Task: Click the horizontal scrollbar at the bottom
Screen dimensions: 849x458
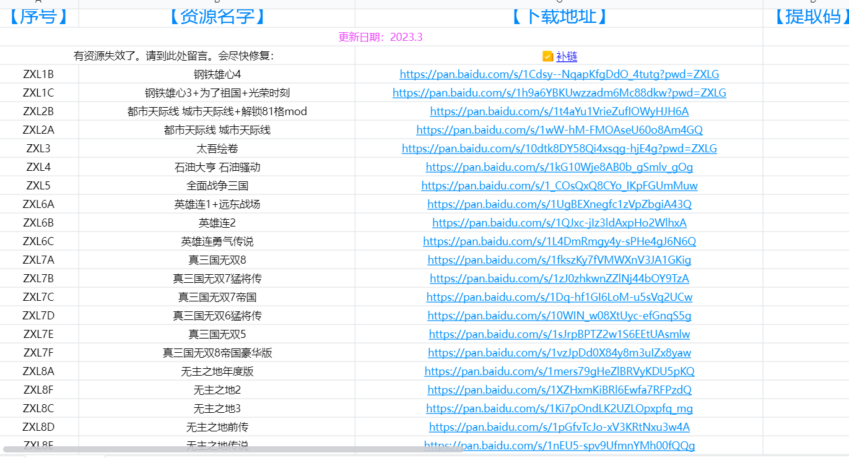Action: (232, 449)
